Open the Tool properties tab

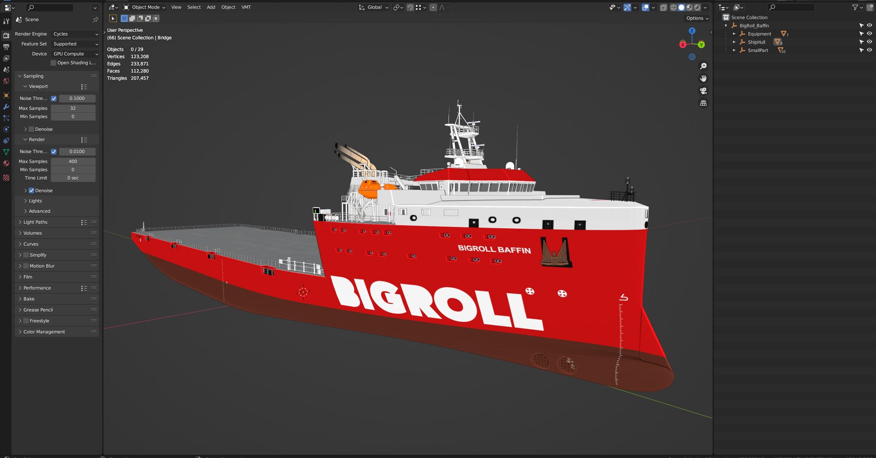[6, 21]
